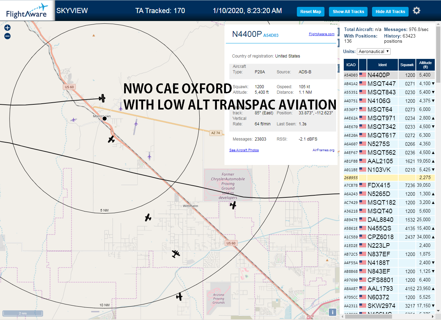Screen dimensions: 441x320
Task: Select the MSQT843 aircraft row
Action: click(x=389, y=92)
